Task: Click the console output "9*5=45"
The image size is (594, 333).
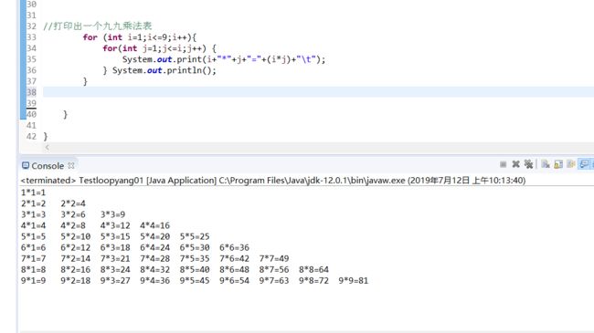Action: [x=195, y=280]
